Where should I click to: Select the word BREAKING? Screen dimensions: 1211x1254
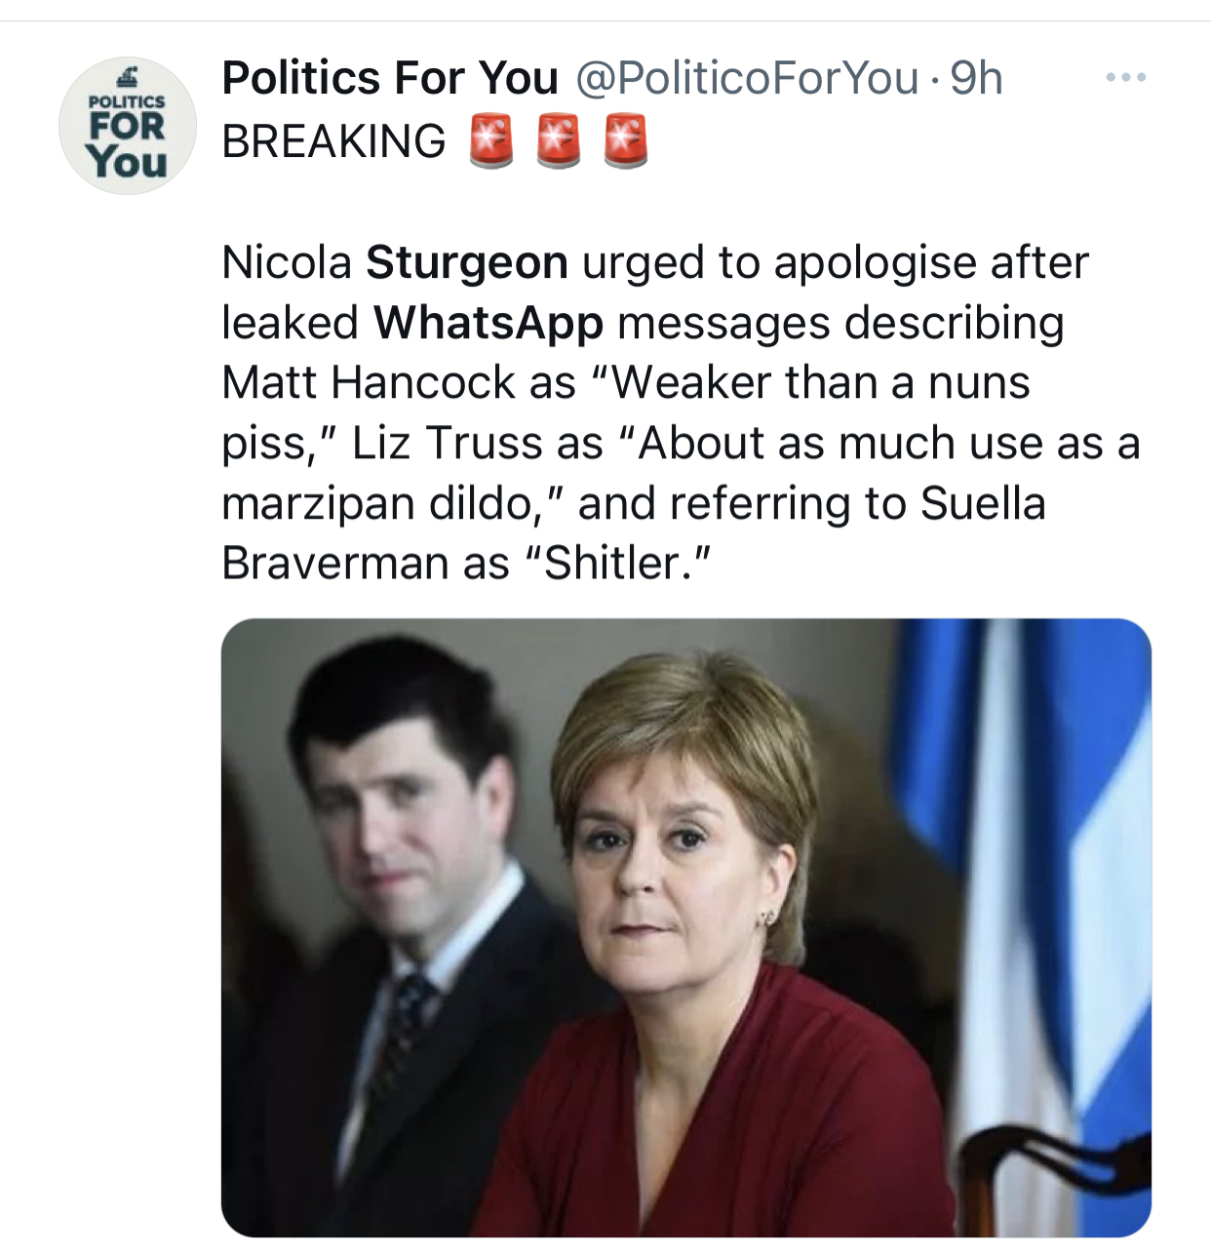pos(333,142)
